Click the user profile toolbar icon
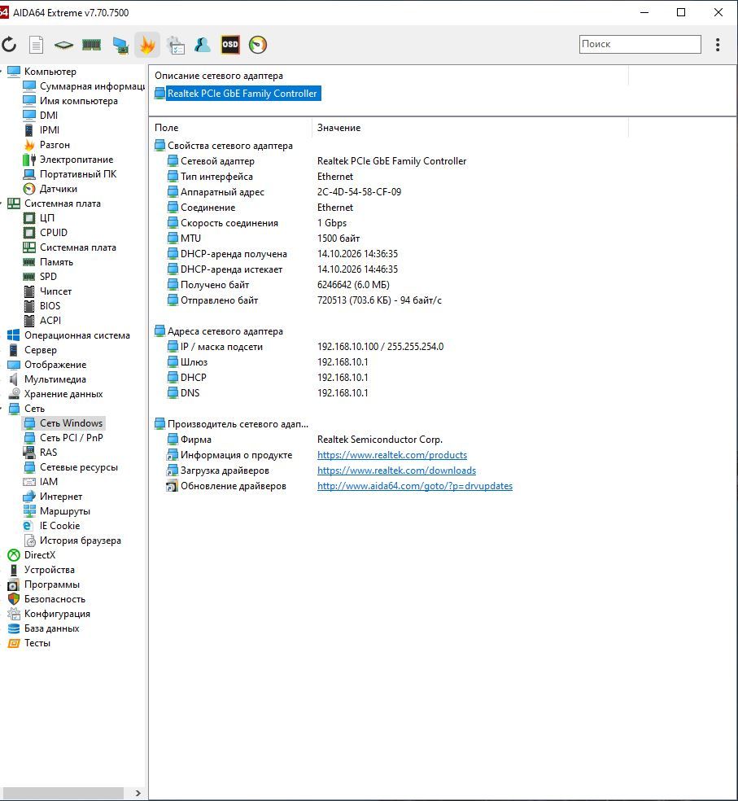Screen dimensions: 738x801 pos(203,45)
